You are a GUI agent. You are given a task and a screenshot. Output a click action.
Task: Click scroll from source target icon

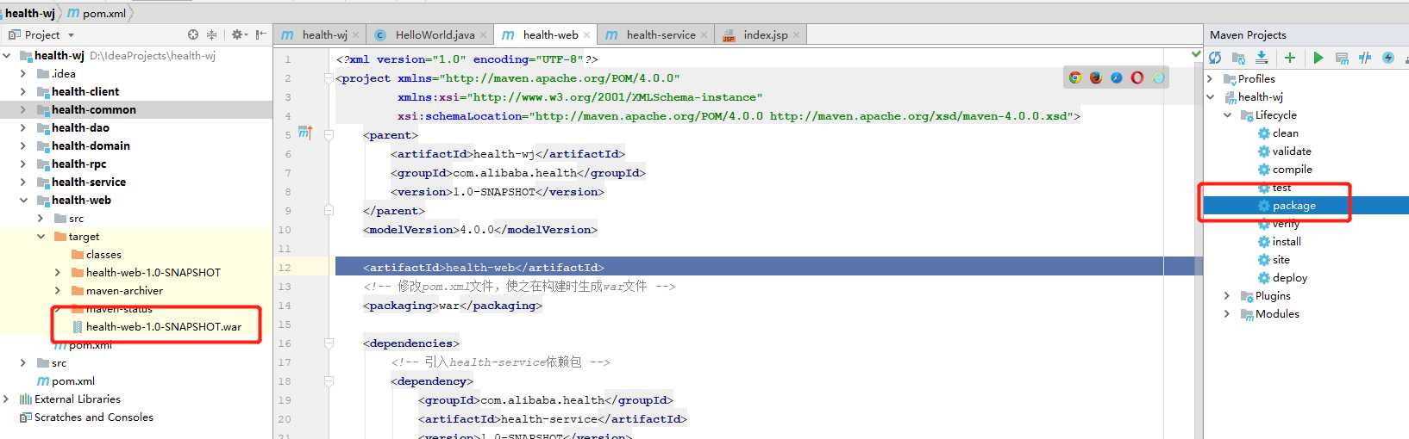tap(193, 34)
